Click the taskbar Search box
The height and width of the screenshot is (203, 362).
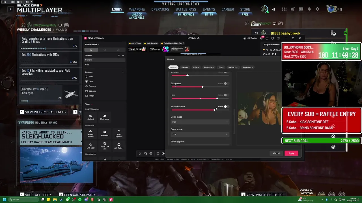(x=23, y=200)
